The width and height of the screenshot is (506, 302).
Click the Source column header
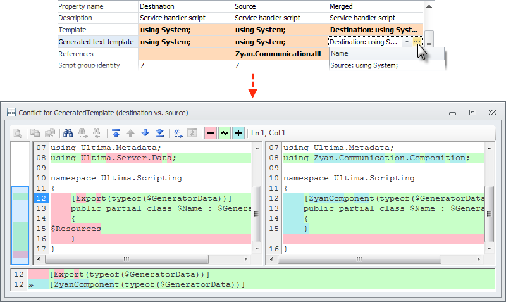pos(280,6)
